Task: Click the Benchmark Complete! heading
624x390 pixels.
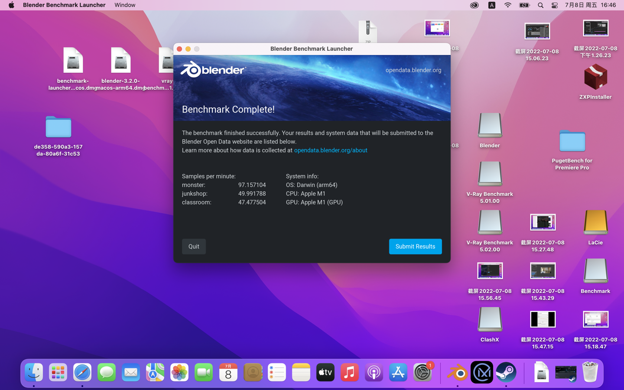Action: click(228, 109)
